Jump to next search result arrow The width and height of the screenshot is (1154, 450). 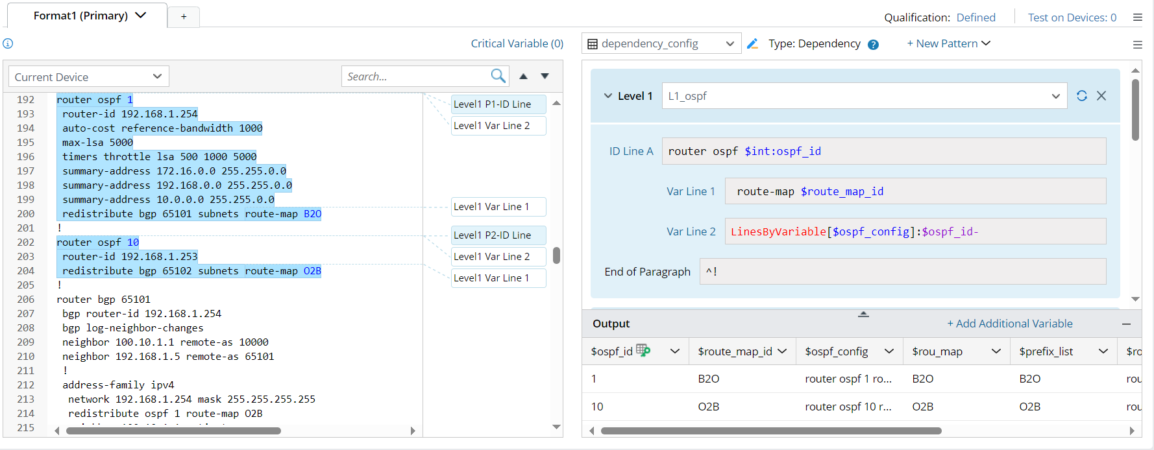(545, 77)
